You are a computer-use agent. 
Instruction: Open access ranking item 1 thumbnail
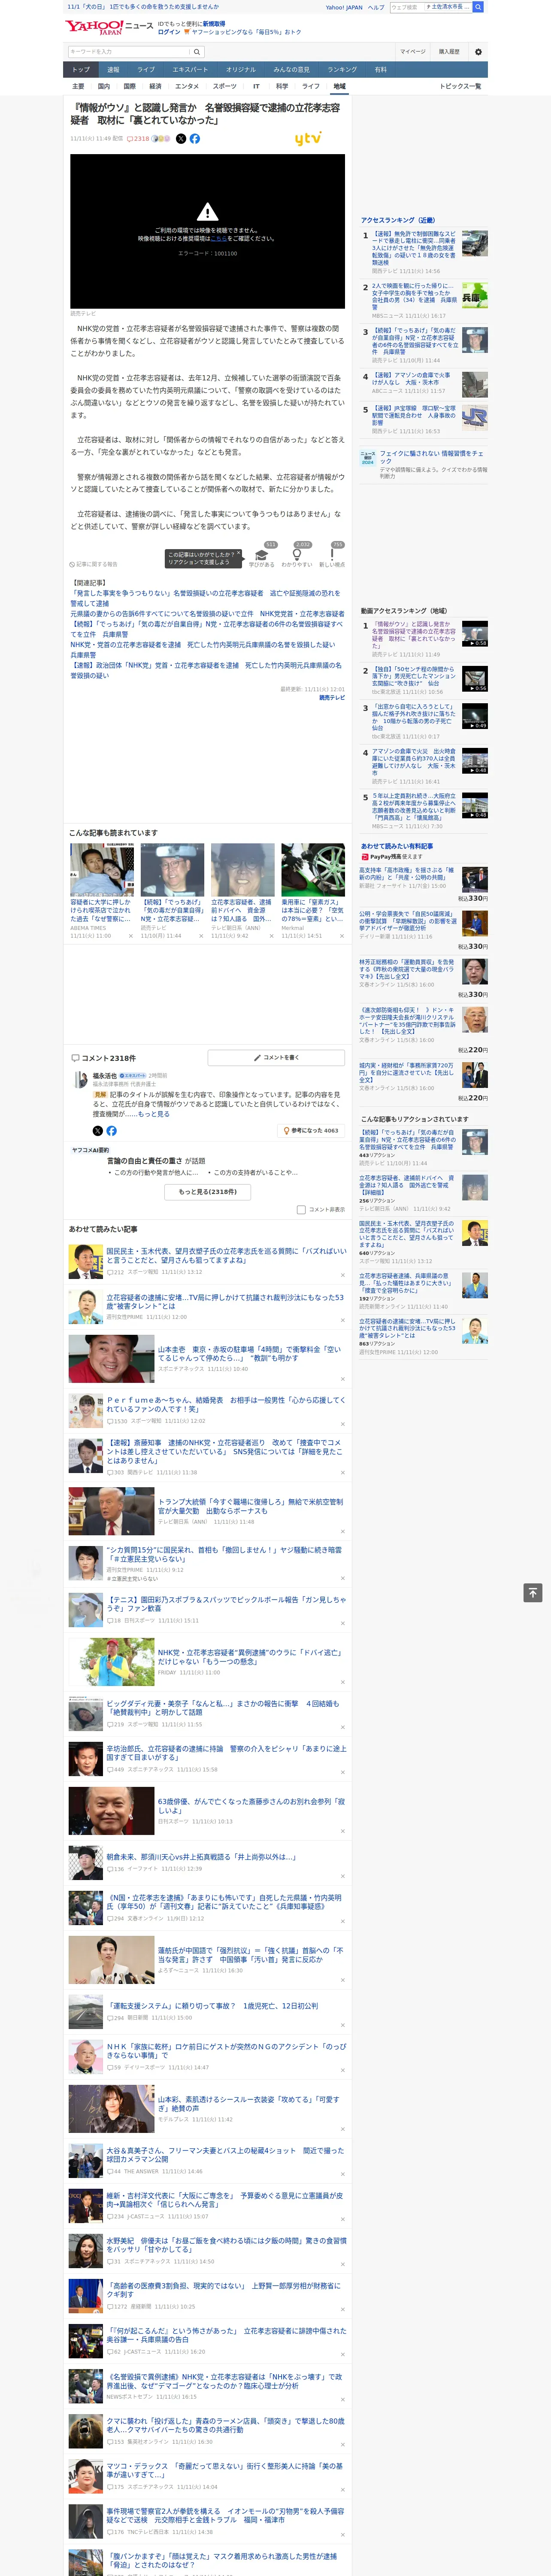(475, 243)
